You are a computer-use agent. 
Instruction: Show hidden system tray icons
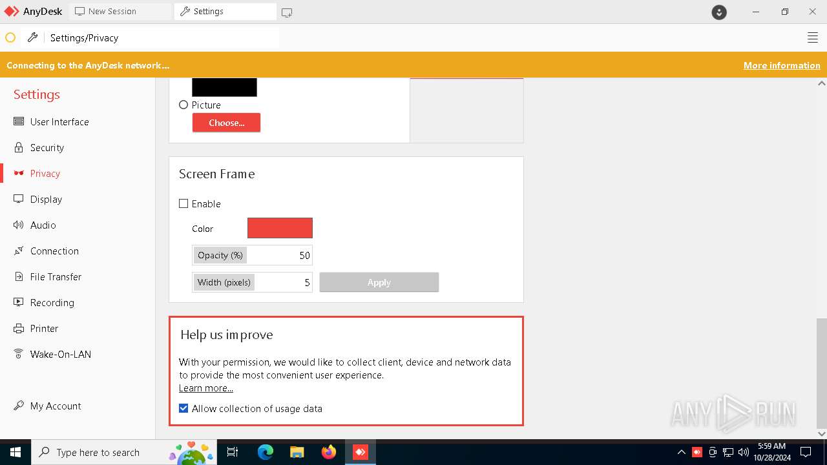(681, 452)
